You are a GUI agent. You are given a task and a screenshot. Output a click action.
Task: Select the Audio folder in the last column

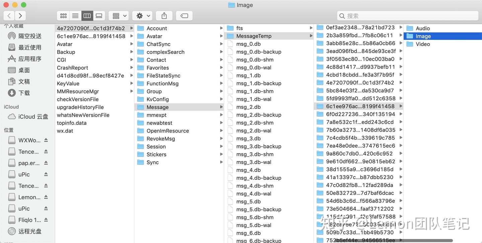pyautogui.click(x=423, y=28)
